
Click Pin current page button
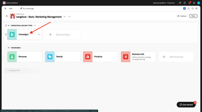27,9
